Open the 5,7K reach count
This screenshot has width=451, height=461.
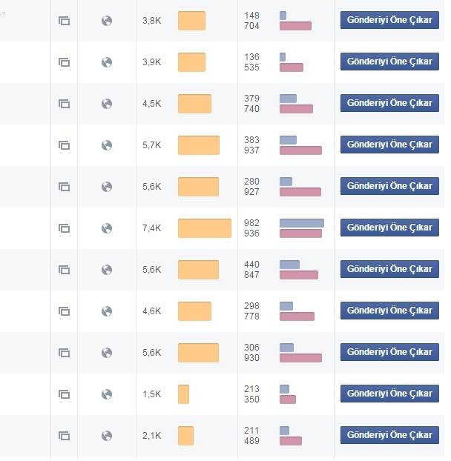click(152, 145)
